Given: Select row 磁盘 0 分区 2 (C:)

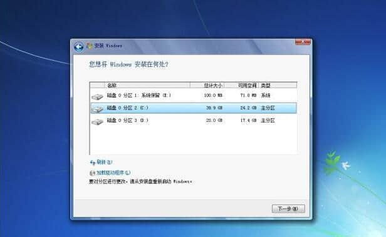Looking at the screenshot, I should click(x=194, y=108).
